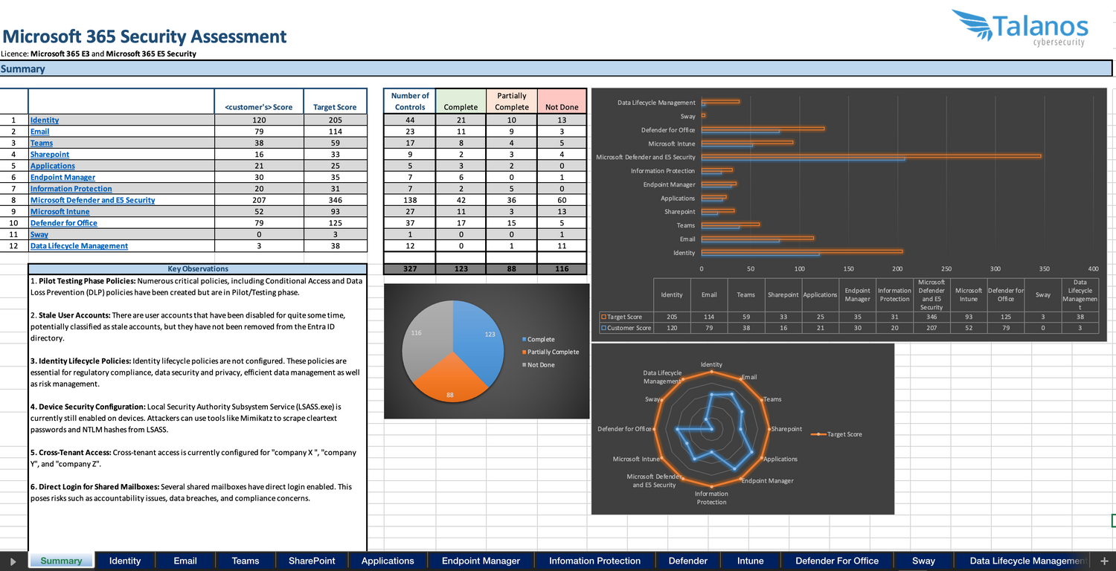This screenshot has height=571, width=1116.
Task: Select the Number of Controls header cell
Action: [x=410, y=101]
